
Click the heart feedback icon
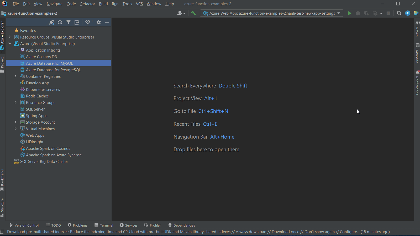coord(88,22)
